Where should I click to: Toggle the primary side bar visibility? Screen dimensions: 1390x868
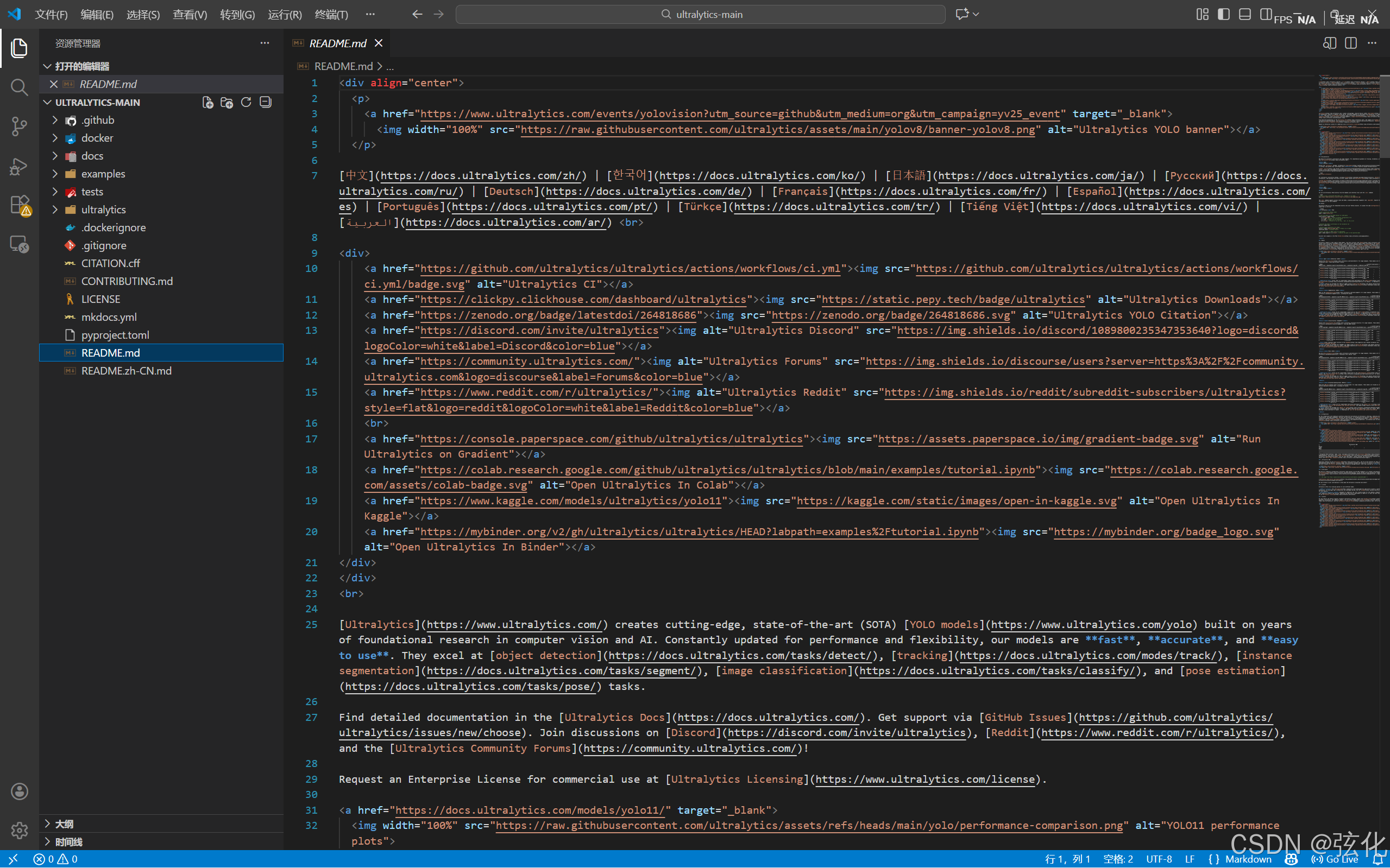pyautogui.click(x=1223, y=14)
